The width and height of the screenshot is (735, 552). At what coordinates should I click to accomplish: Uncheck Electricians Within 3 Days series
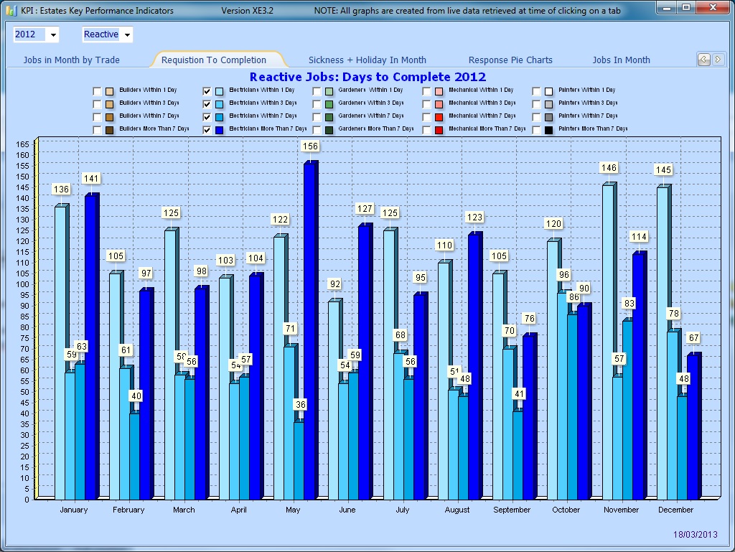(x=207, y=104)
